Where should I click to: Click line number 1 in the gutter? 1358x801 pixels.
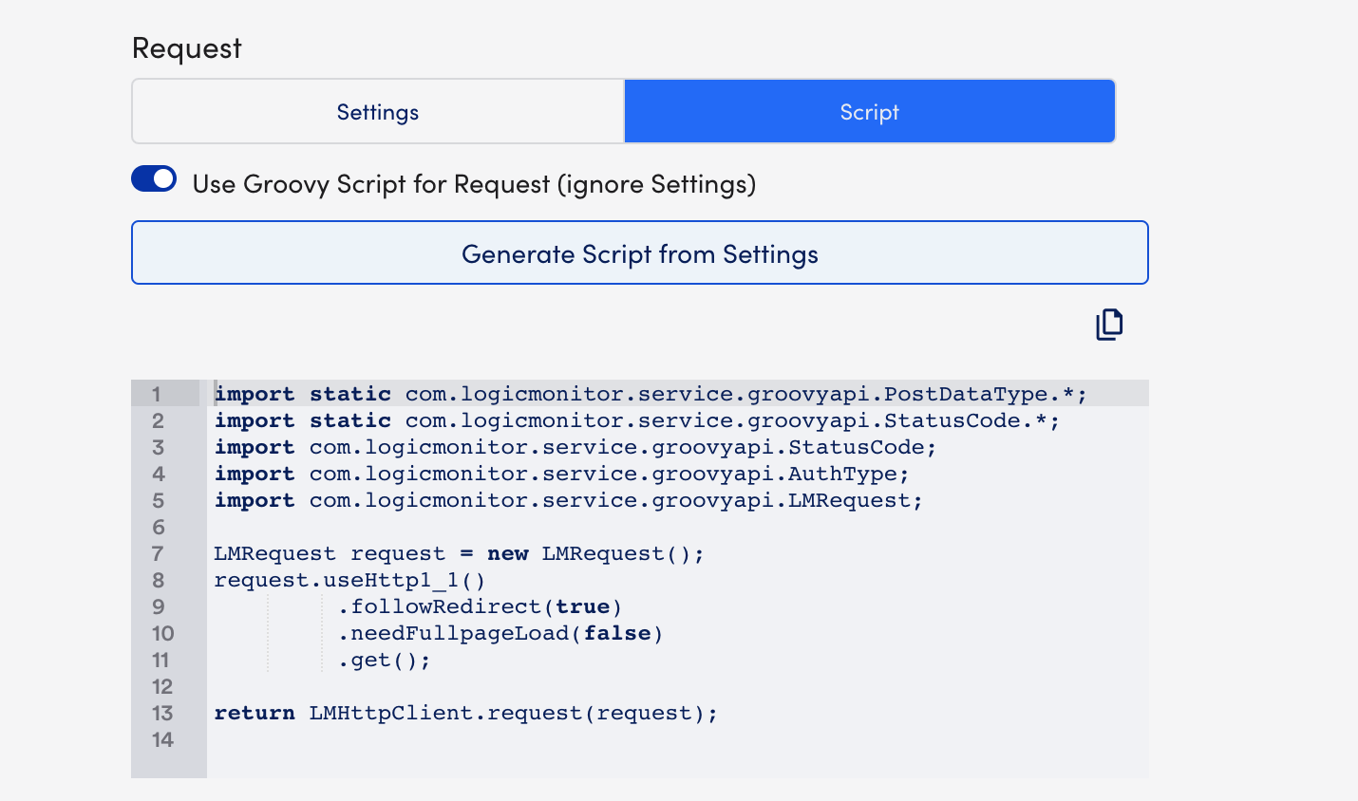[157, 394]
